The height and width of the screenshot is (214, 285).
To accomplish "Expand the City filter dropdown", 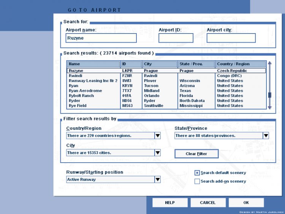I will (157, 153).
